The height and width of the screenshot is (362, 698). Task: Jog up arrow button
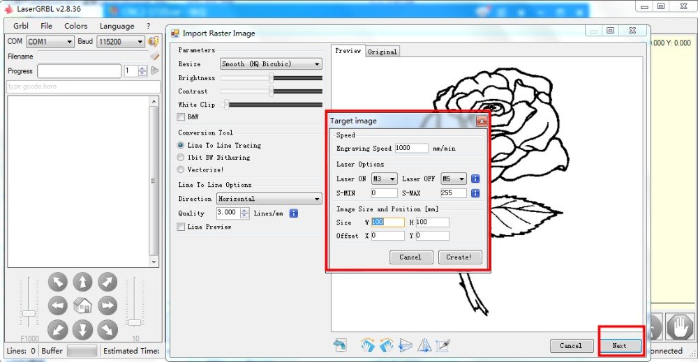[x=82, y=282]
